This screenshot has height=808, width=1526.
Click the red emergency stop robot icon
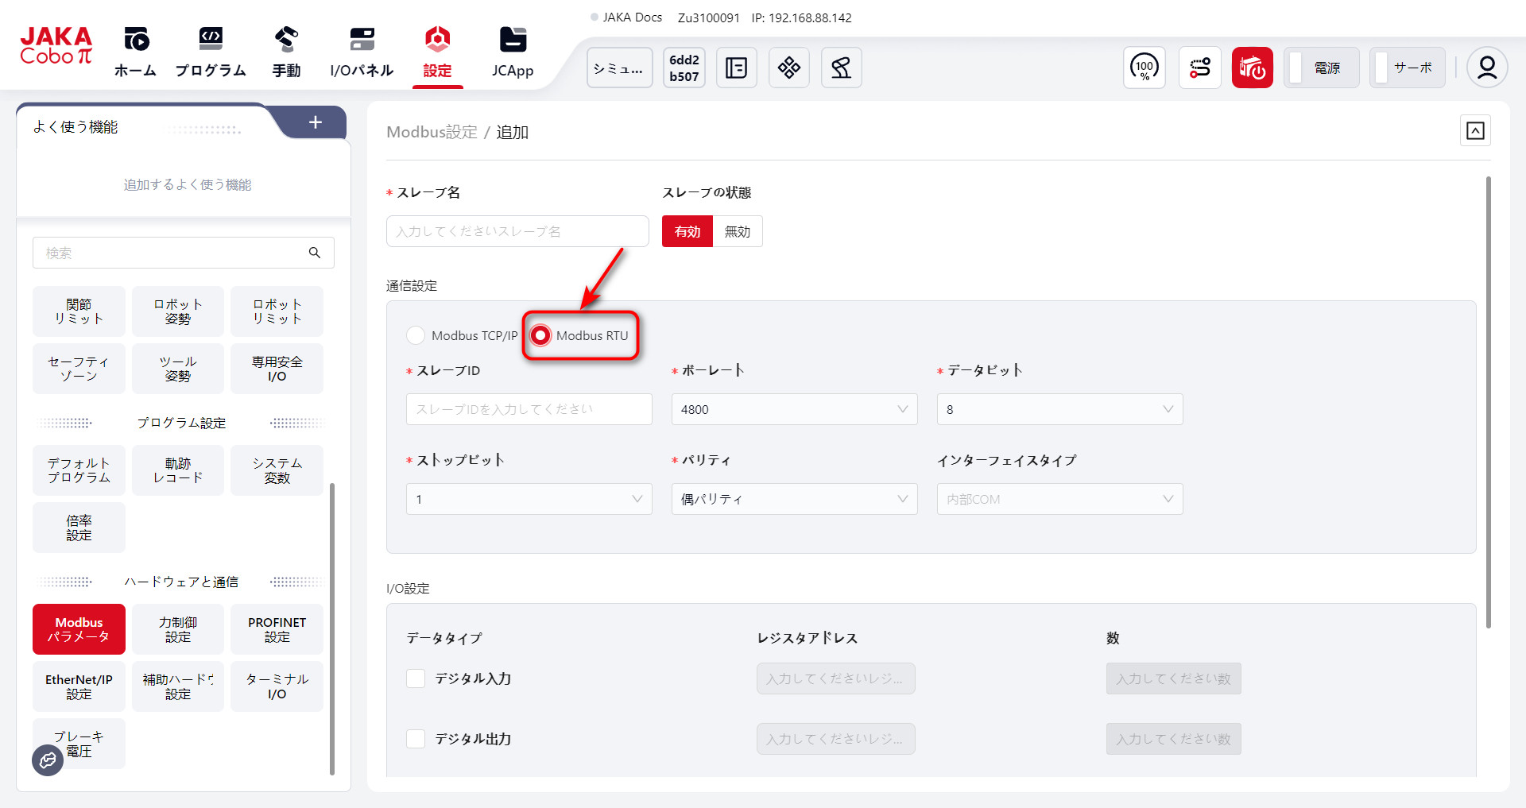pos(1252,68)
